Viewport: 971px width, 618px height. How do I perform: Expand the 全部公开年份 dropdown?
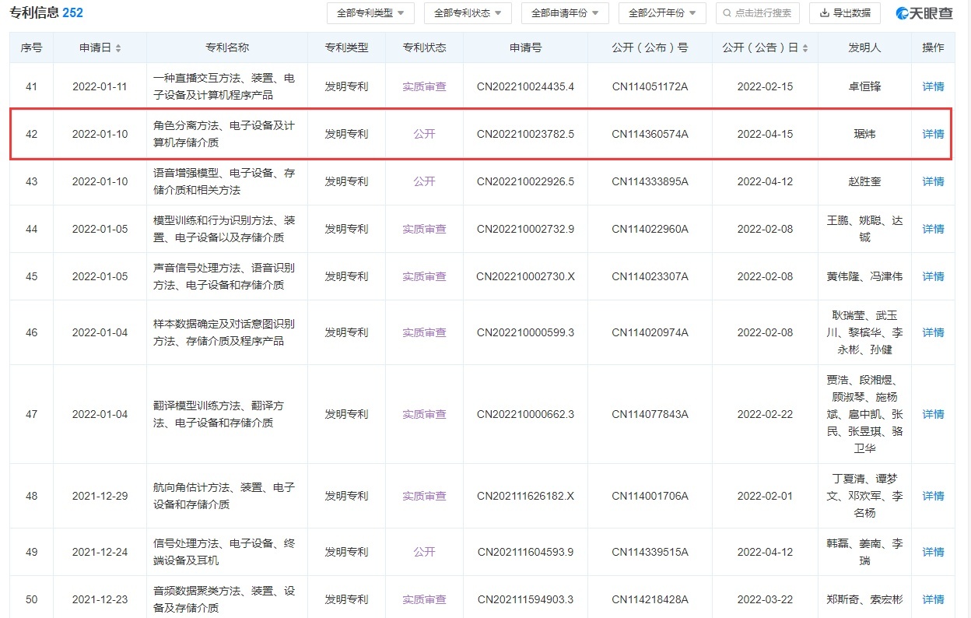(662, 13)
